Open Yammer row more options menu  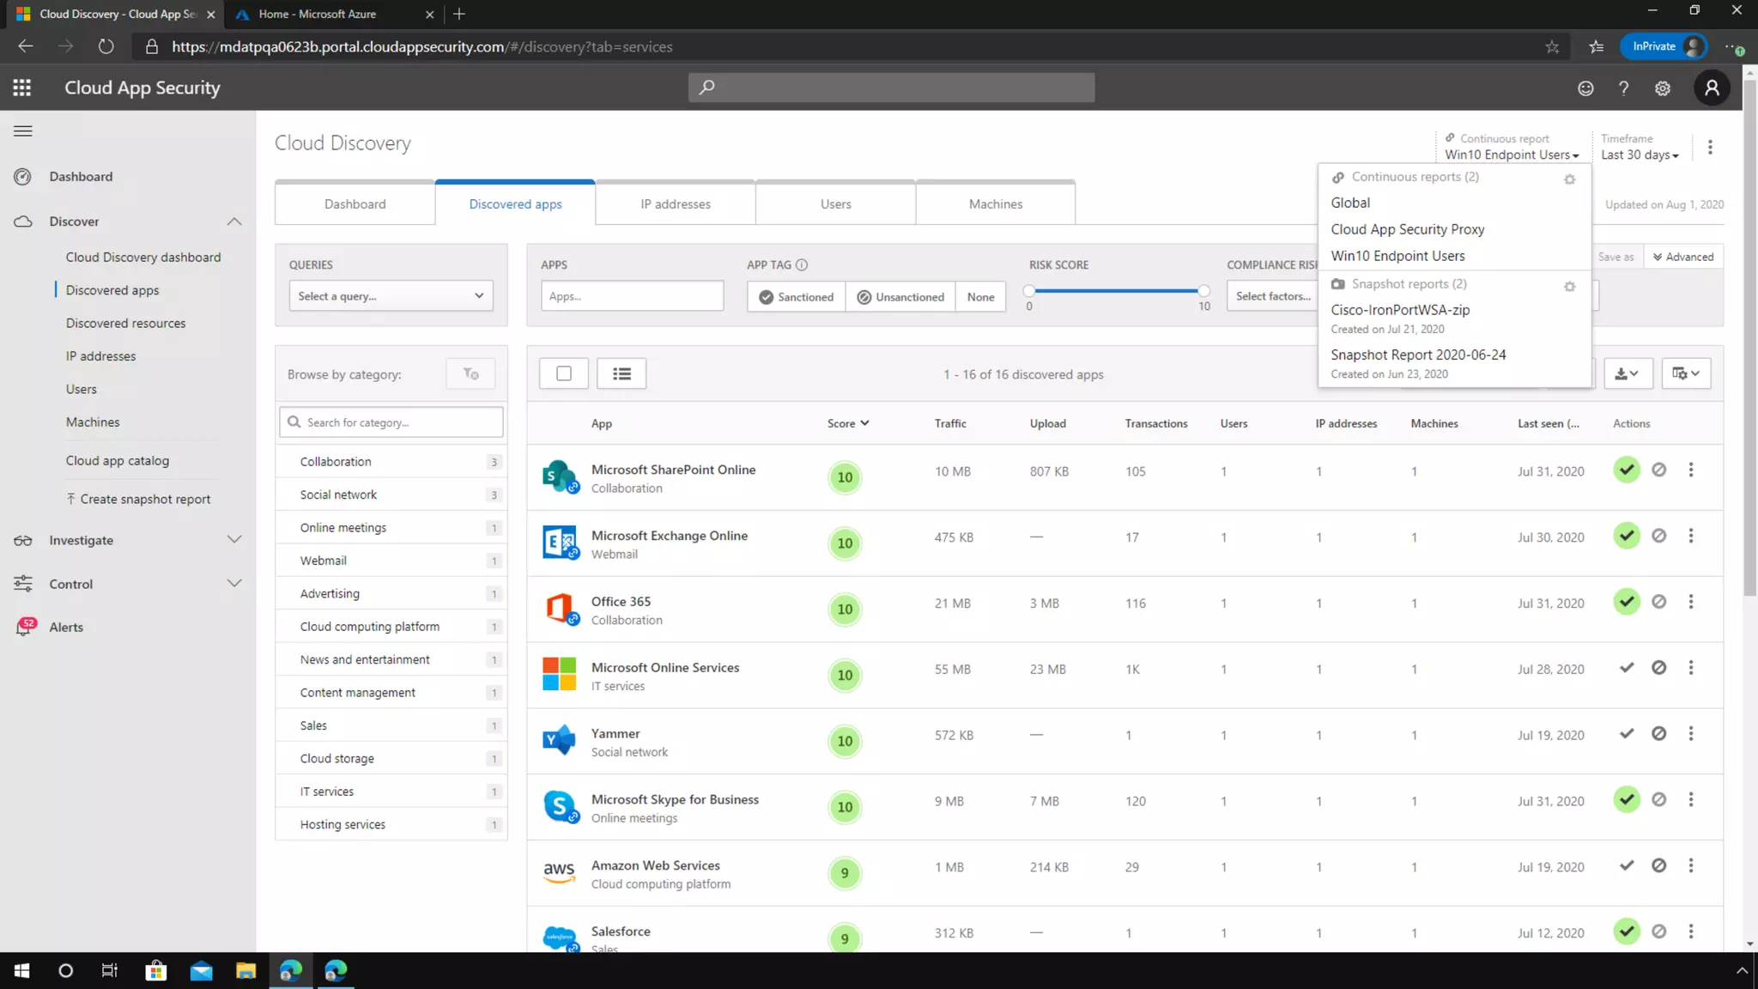tap(1691, 734)
